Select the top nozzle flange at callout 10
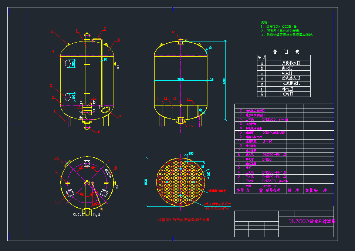This screenshot has width=355, height=251. pyautogui.click(x=181, y=41)
